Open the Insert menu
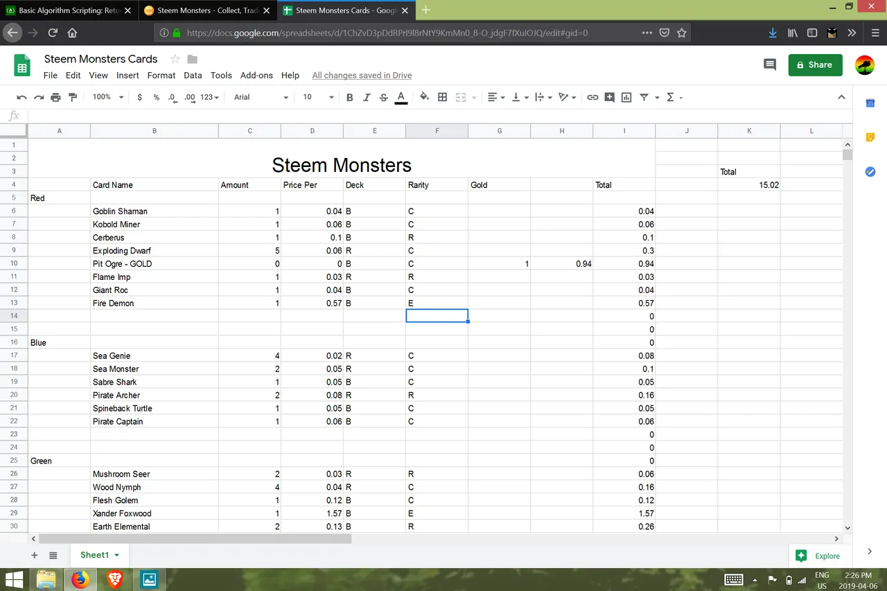887x591 pixels. coord(128,76)
